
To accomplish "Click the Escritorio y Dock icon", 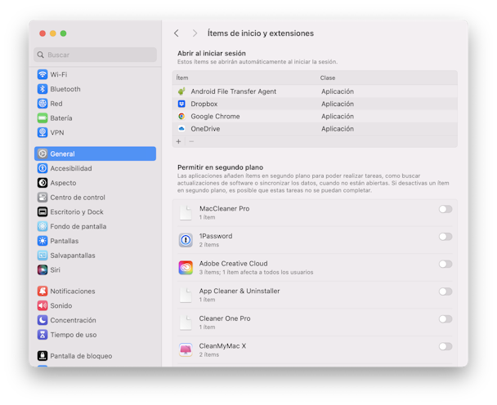I will (x=43, y=211).
